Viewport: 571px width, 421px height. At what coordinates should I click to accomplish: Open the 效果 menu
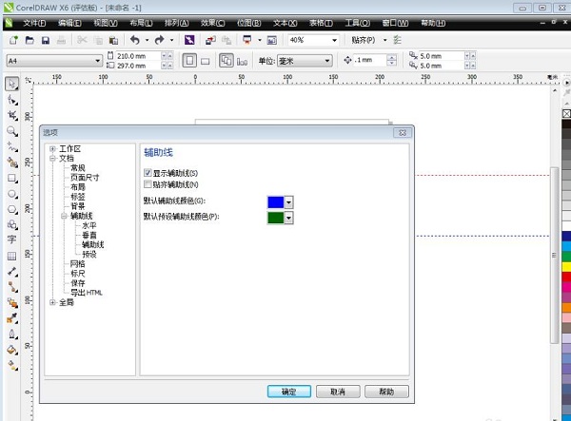pos(212,23)
